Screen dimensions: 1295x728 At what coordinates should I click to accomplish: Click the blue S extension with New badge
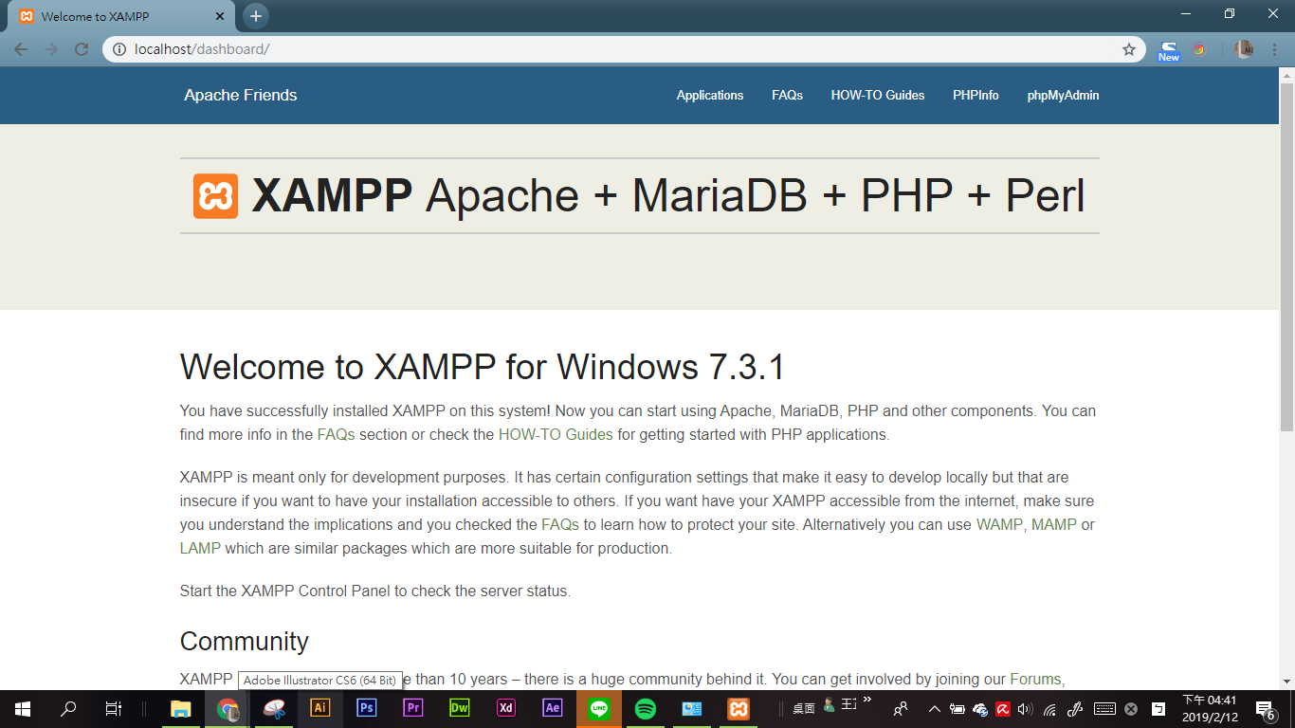pyautogui.click(x=1169, y=50)
